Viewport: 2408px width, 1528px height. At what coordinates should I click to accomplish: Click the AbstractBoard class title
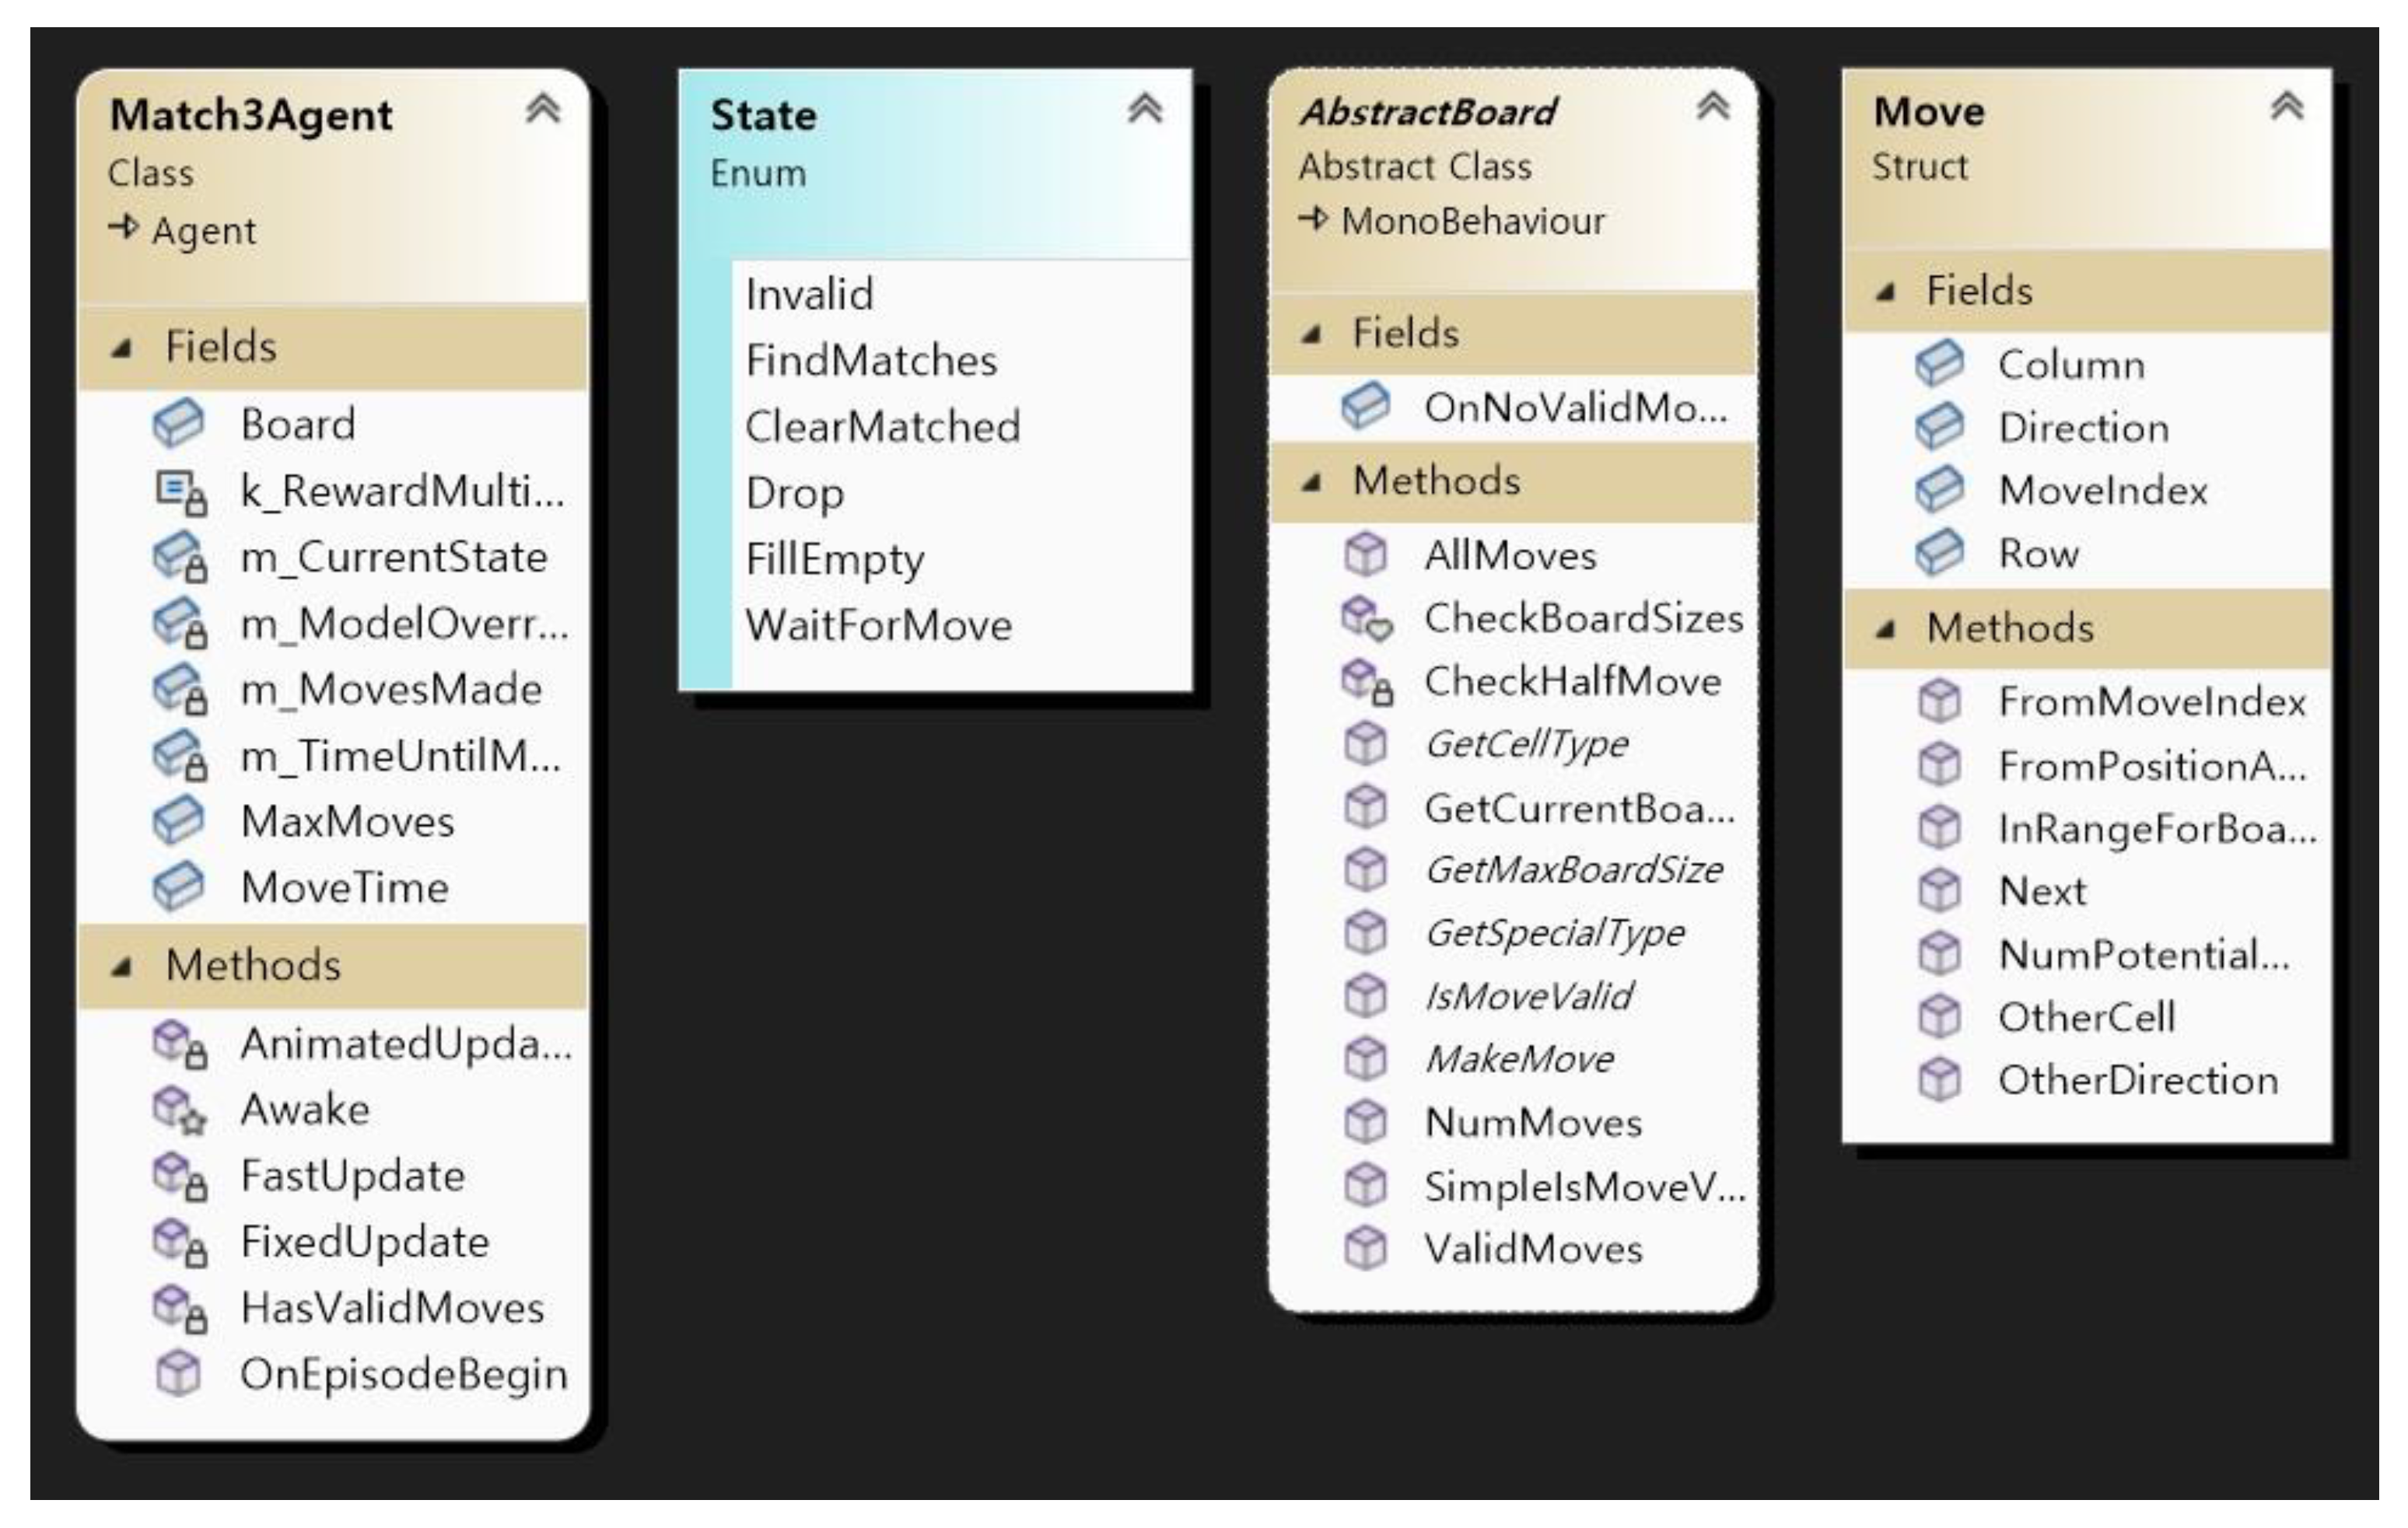(1427, 112)
